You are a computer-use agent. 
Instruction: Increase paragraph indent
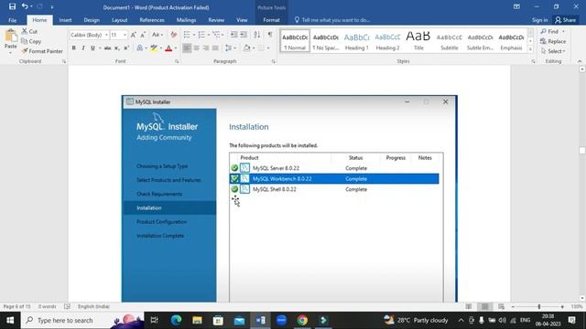244,35
